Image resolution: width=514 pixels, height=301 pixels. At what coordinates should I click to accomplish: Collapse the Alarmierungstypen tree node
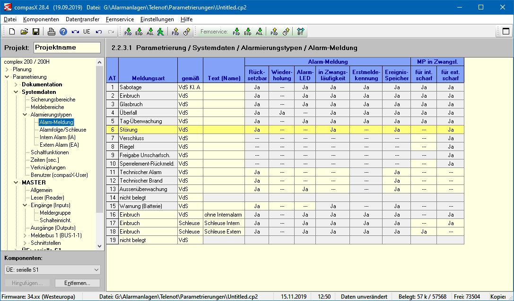tap(25, 115)
